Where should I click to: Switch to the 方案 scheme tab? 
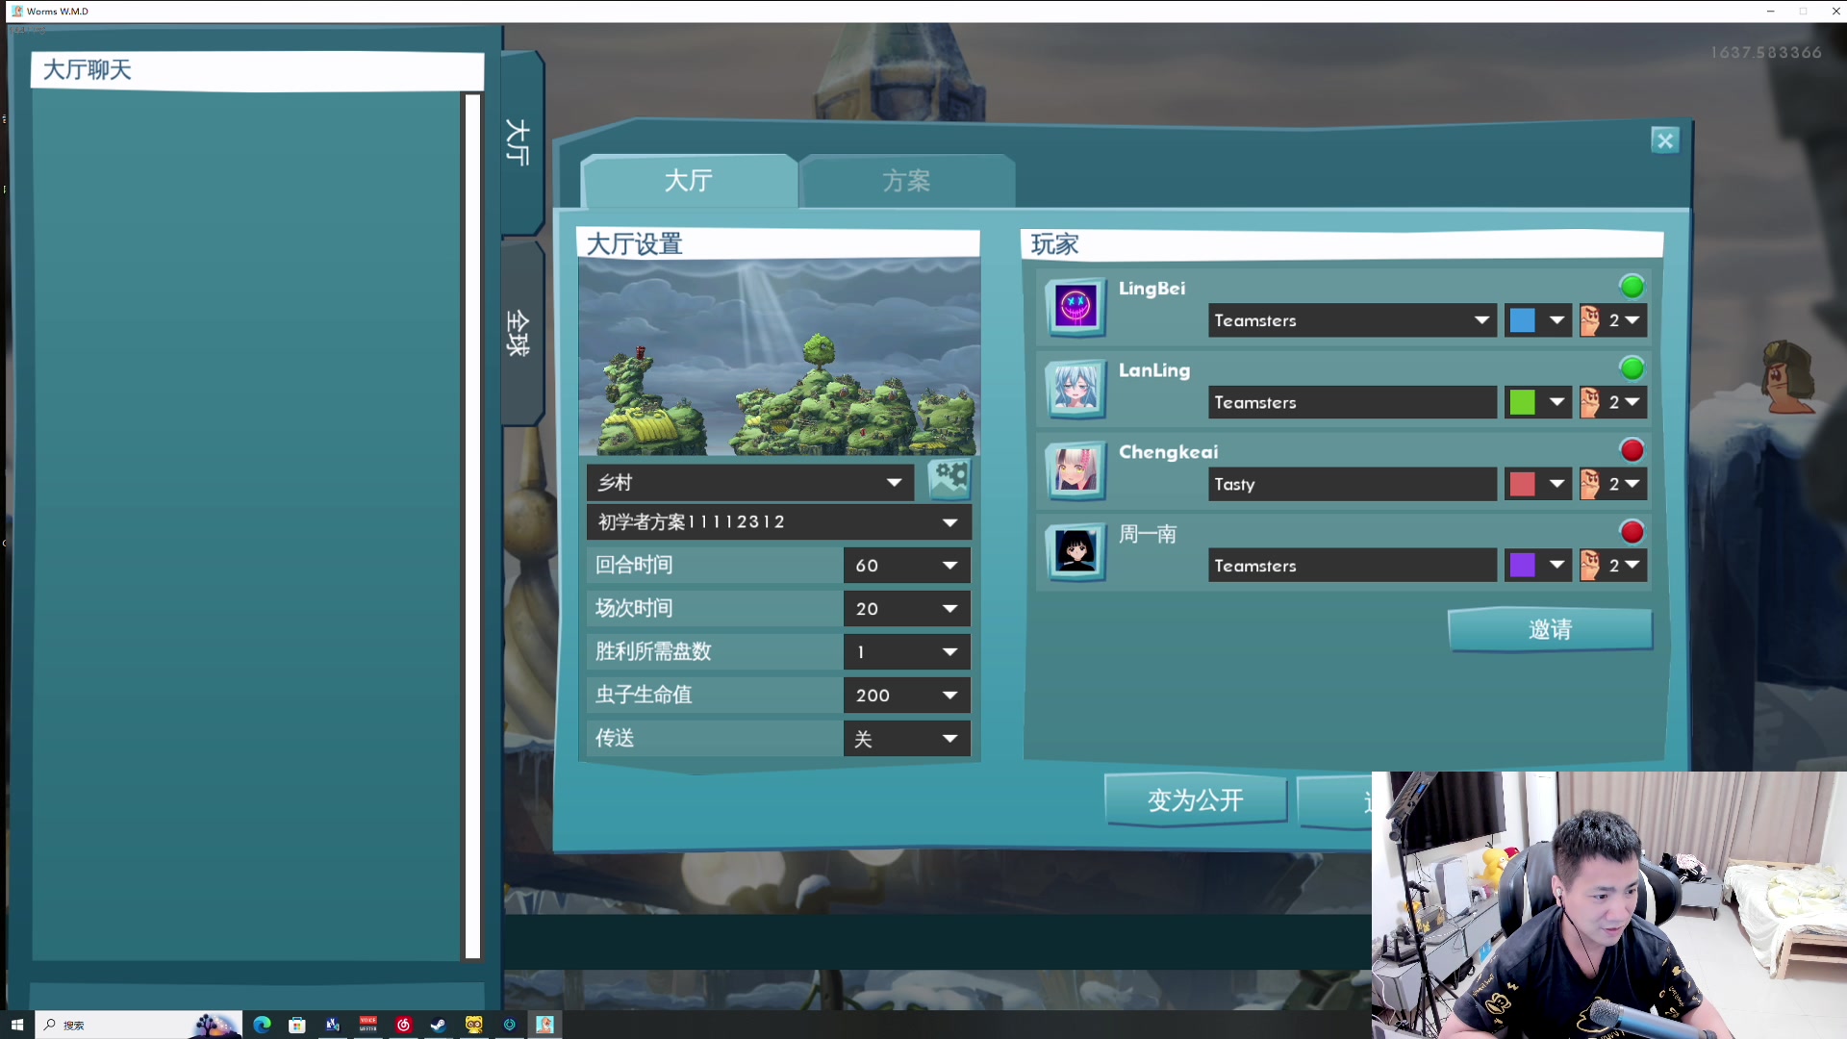[x=907, y=180]
